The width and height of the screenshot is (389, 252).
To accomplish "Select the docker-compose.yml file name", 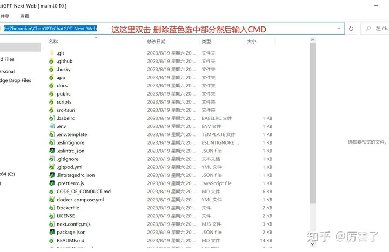I will (80, 200).
